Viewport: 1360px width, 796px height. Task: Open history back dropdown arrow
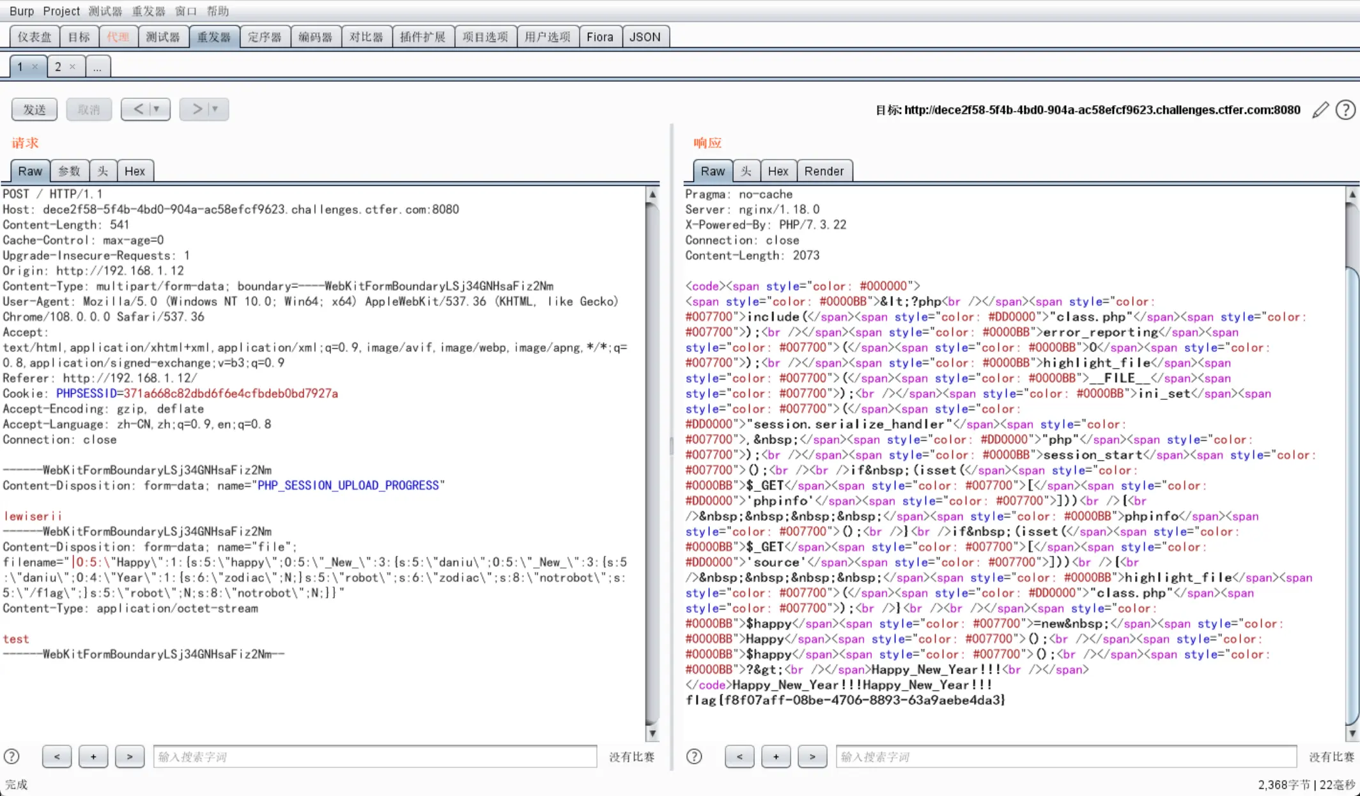pos(157,109)
